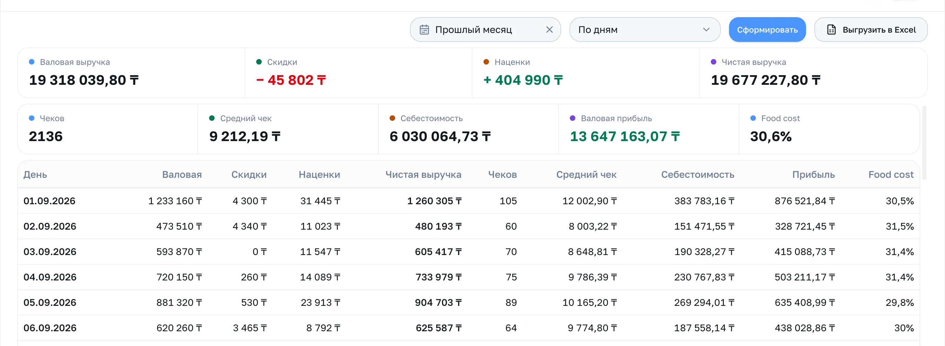
Task: Click the calendar icon in the period field
Action: [x=424, y=30]
